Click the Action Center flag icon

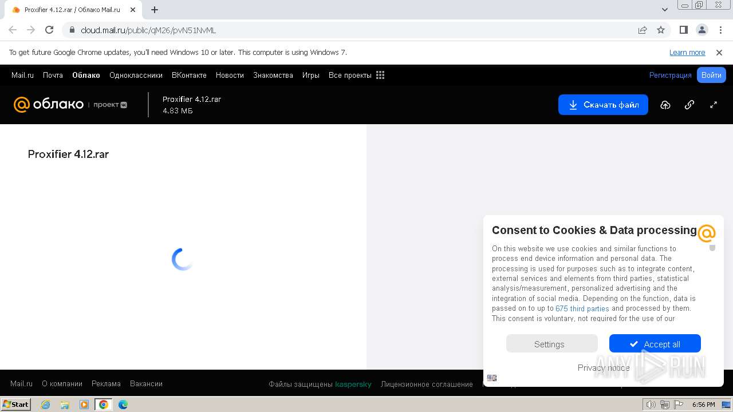[679, 405]
